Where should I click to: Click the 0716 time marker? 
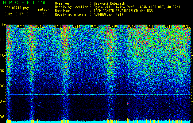(113, 26)
